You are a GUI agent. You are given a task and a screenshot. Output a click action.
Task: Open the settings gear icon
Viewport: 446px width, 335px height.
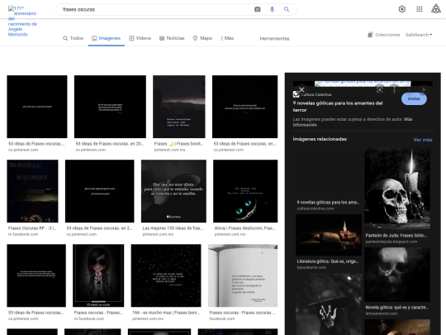click(x=402, y=9)
